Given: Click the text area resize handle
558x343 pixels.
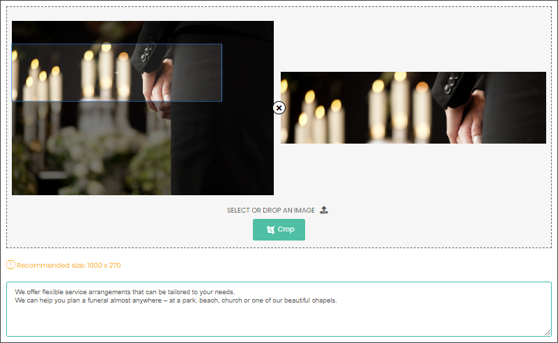Looking at the screenshot, I should click(x=548, y=333).
